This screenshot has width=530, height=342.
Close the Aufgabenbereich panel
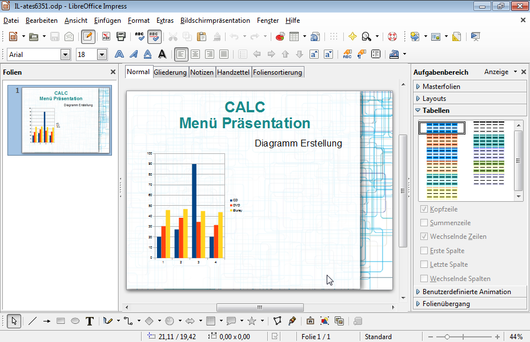click(524, 72)
